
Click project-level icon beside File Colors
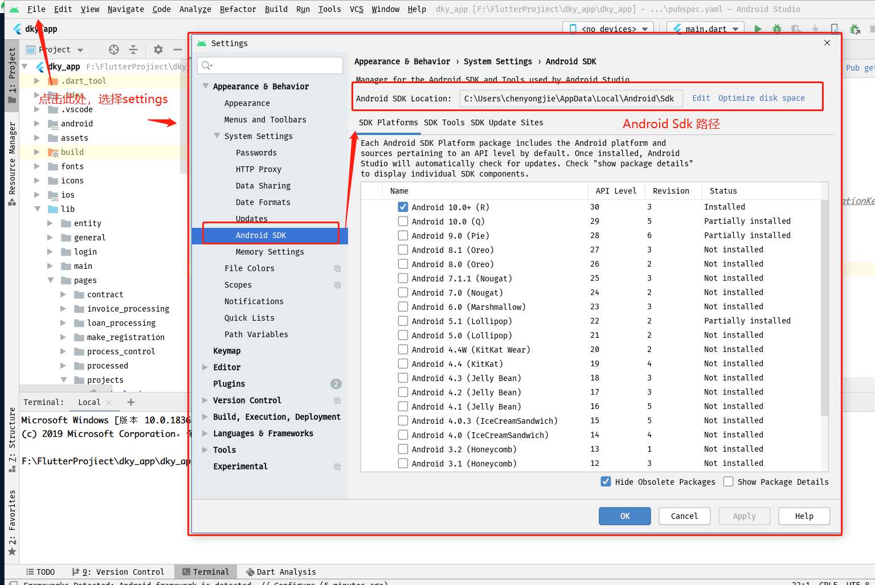[337, 268]
